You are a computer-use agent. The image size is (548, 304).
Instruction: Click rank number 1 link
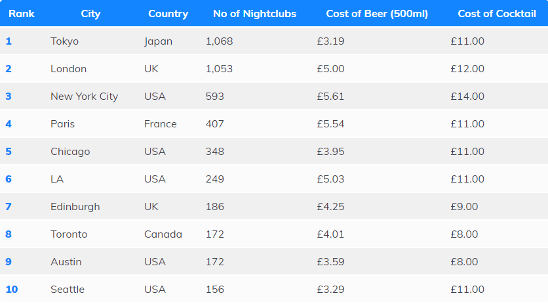pos(9,41)
